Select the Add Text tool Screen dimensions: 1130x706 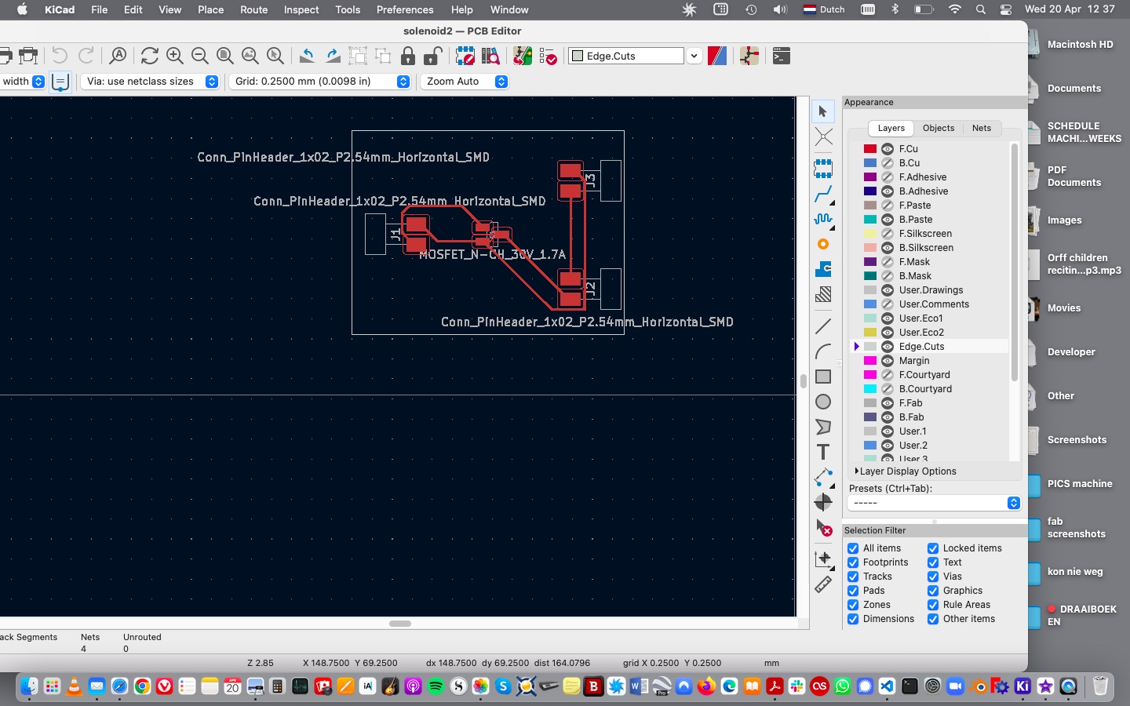[x=823, y=452]
